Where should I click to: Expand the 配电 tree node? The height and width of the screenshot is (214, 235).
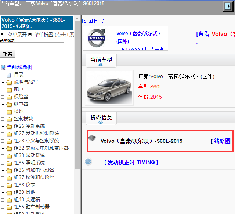(x=3, y=90)
